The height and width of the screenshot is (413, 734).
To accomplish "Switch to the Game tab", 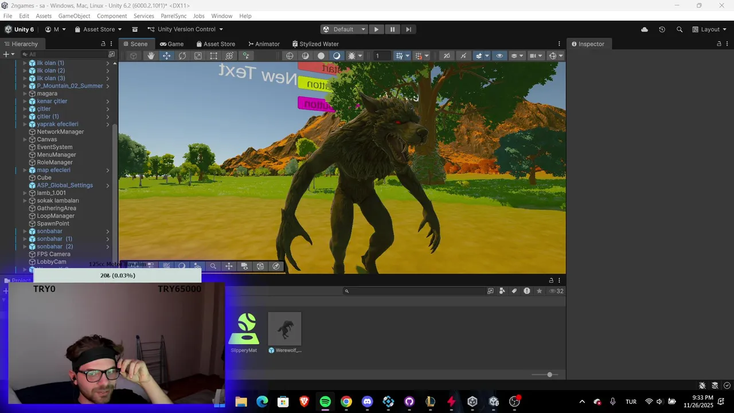I will 171,44.
